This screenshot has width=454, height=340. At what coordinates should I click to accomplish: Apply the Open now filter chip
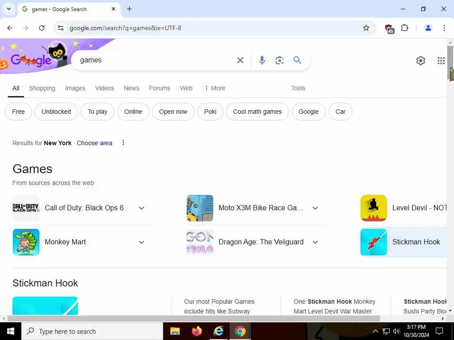click(173, 112)
